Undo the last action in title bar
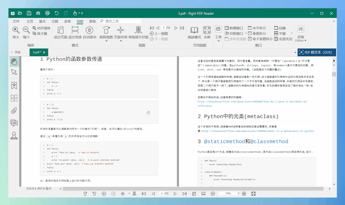Image resolution: width=345 pixels, height=205 pixels. click(57, 13)
